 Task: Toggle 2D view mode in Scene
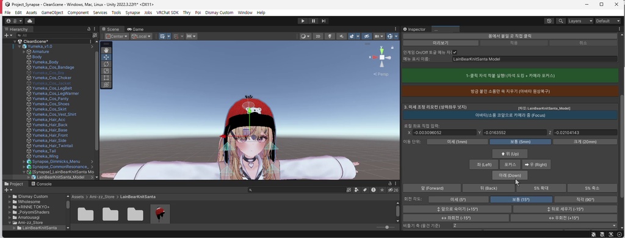pyautogui.click(x=317, y=36)
